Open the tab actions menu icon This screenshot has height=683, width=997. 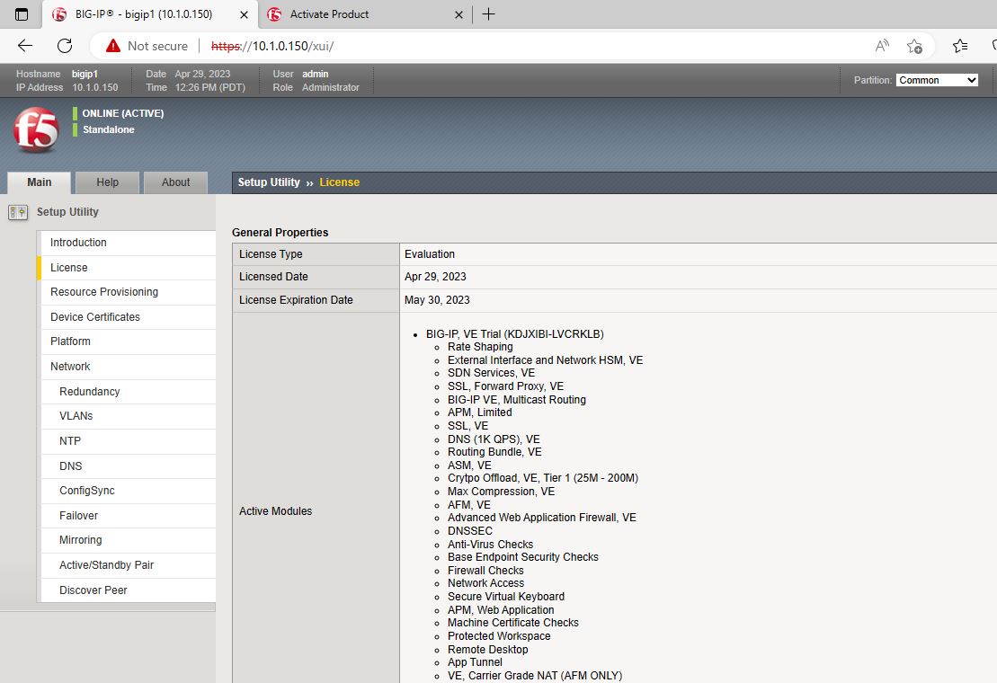click(x=22, y=14)
